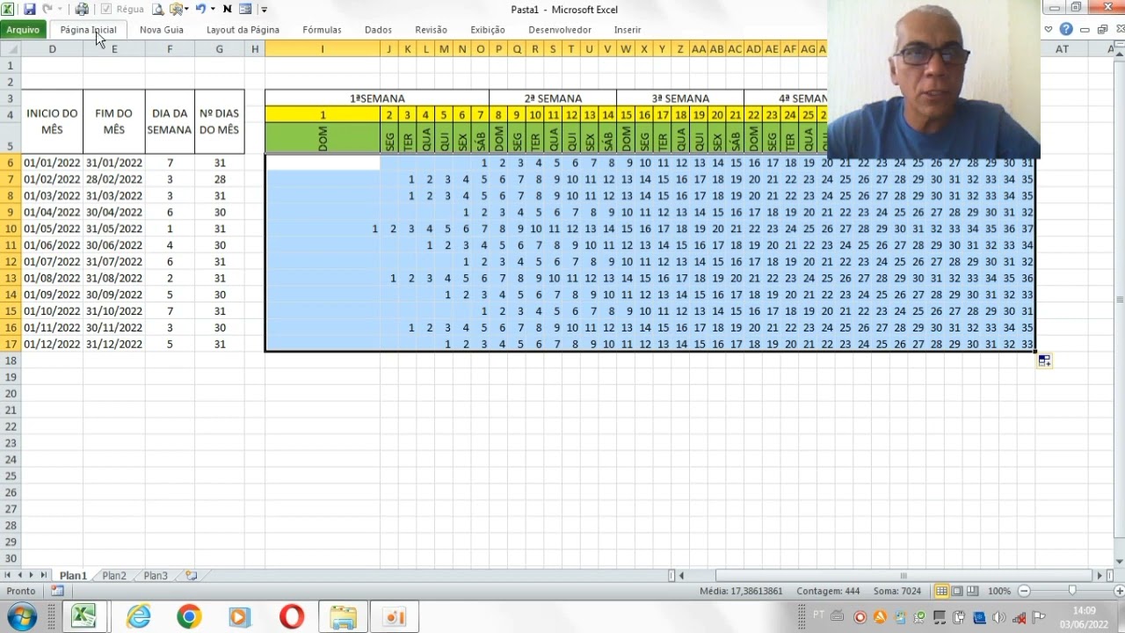1125x633 pixels.
Task: Launch Internet Explorer from taskbar
Action: (x=138, y=617)
